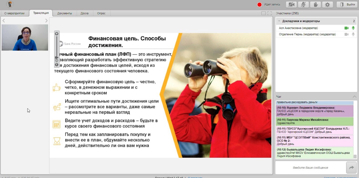Open the О мероприятии tab
Image resolution: width=359 pixels, height=178 pixels.
tap(14, 13)
